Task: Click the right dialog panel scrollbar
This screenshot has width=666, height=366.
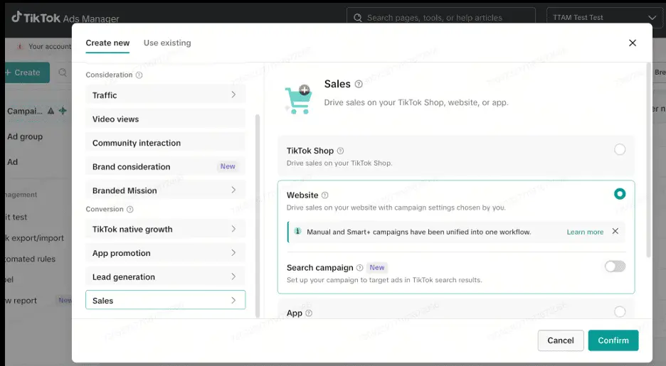Action: click(649, 160)
